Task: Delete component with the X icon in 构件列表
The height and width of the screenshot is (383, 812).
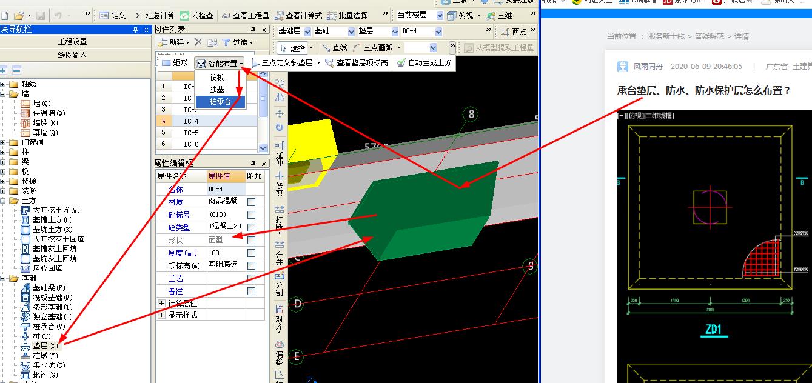Action: pos(198,42)
